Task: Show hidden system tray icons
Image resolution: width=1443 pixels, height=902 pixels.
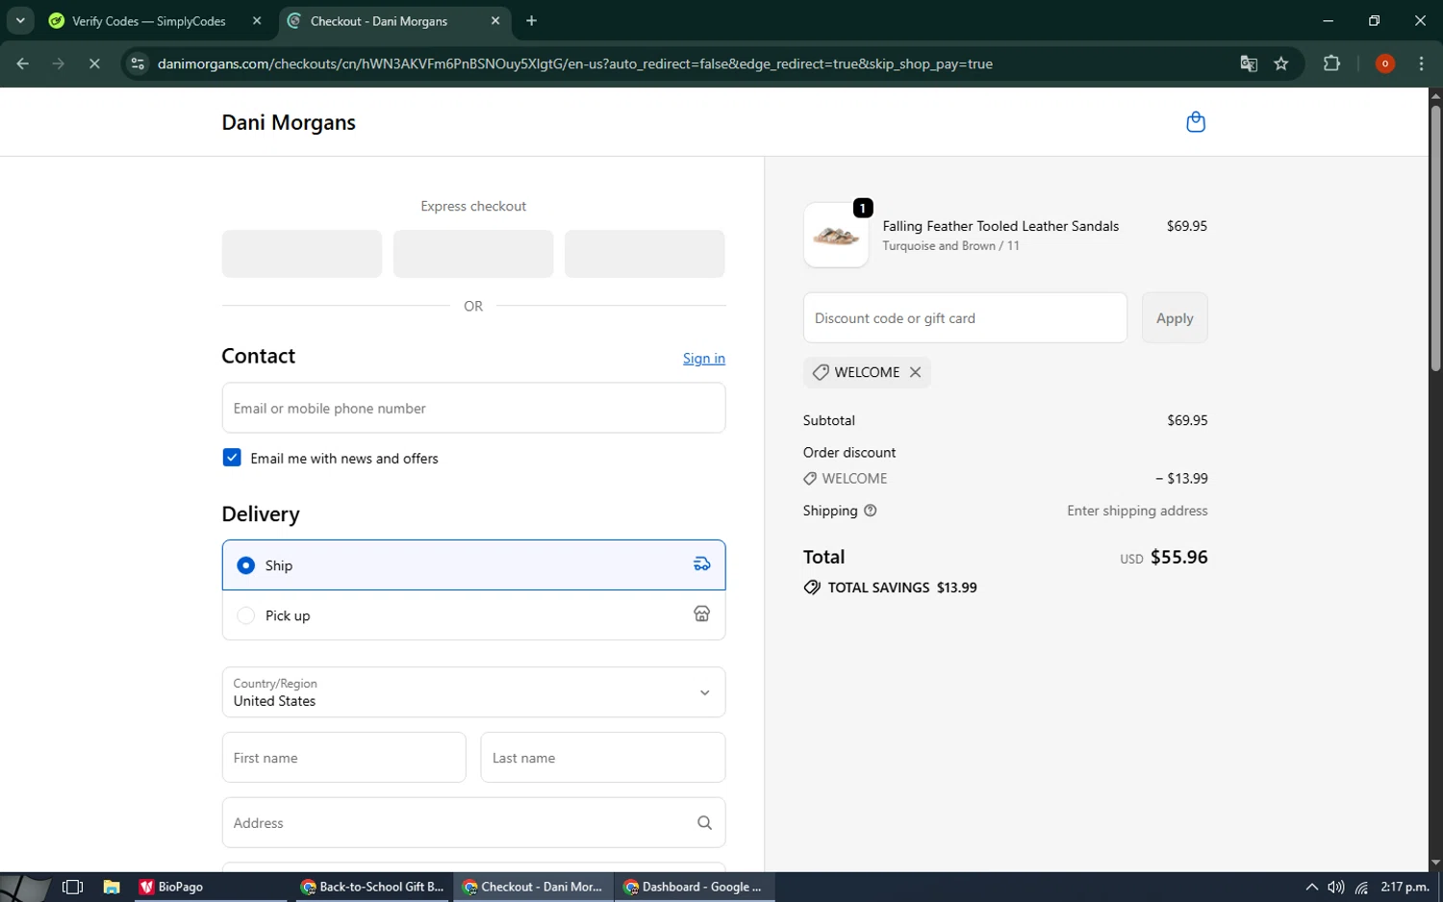Action: tap(1311, 887)
